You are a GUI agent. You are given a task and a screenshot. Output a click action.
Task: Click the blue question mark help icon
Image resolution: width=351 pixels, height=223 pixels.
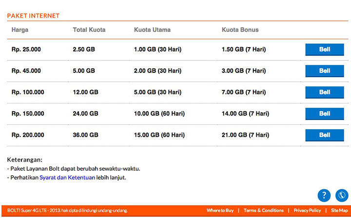click(324, 196)
